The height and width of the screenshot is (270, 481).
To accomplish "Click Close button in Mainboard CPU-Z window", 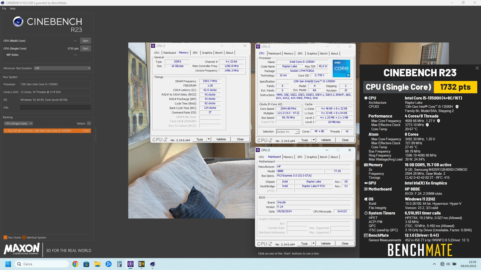I will [x=345, y=244].
